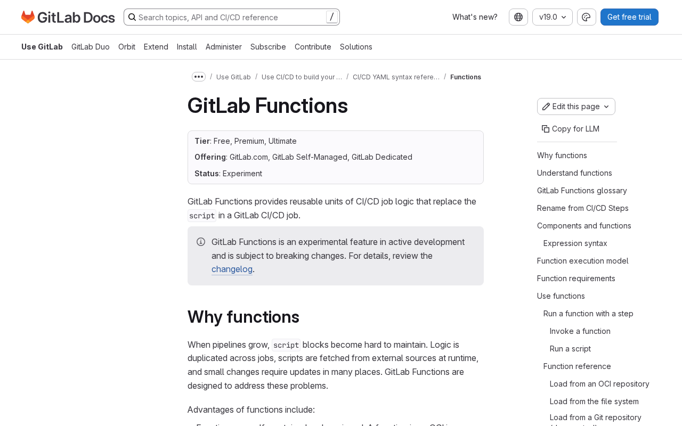Jump to Load from an OCI repository
The height and width of the screenshot is (426, 682).
pyautogui.click(x=599, y=384)
